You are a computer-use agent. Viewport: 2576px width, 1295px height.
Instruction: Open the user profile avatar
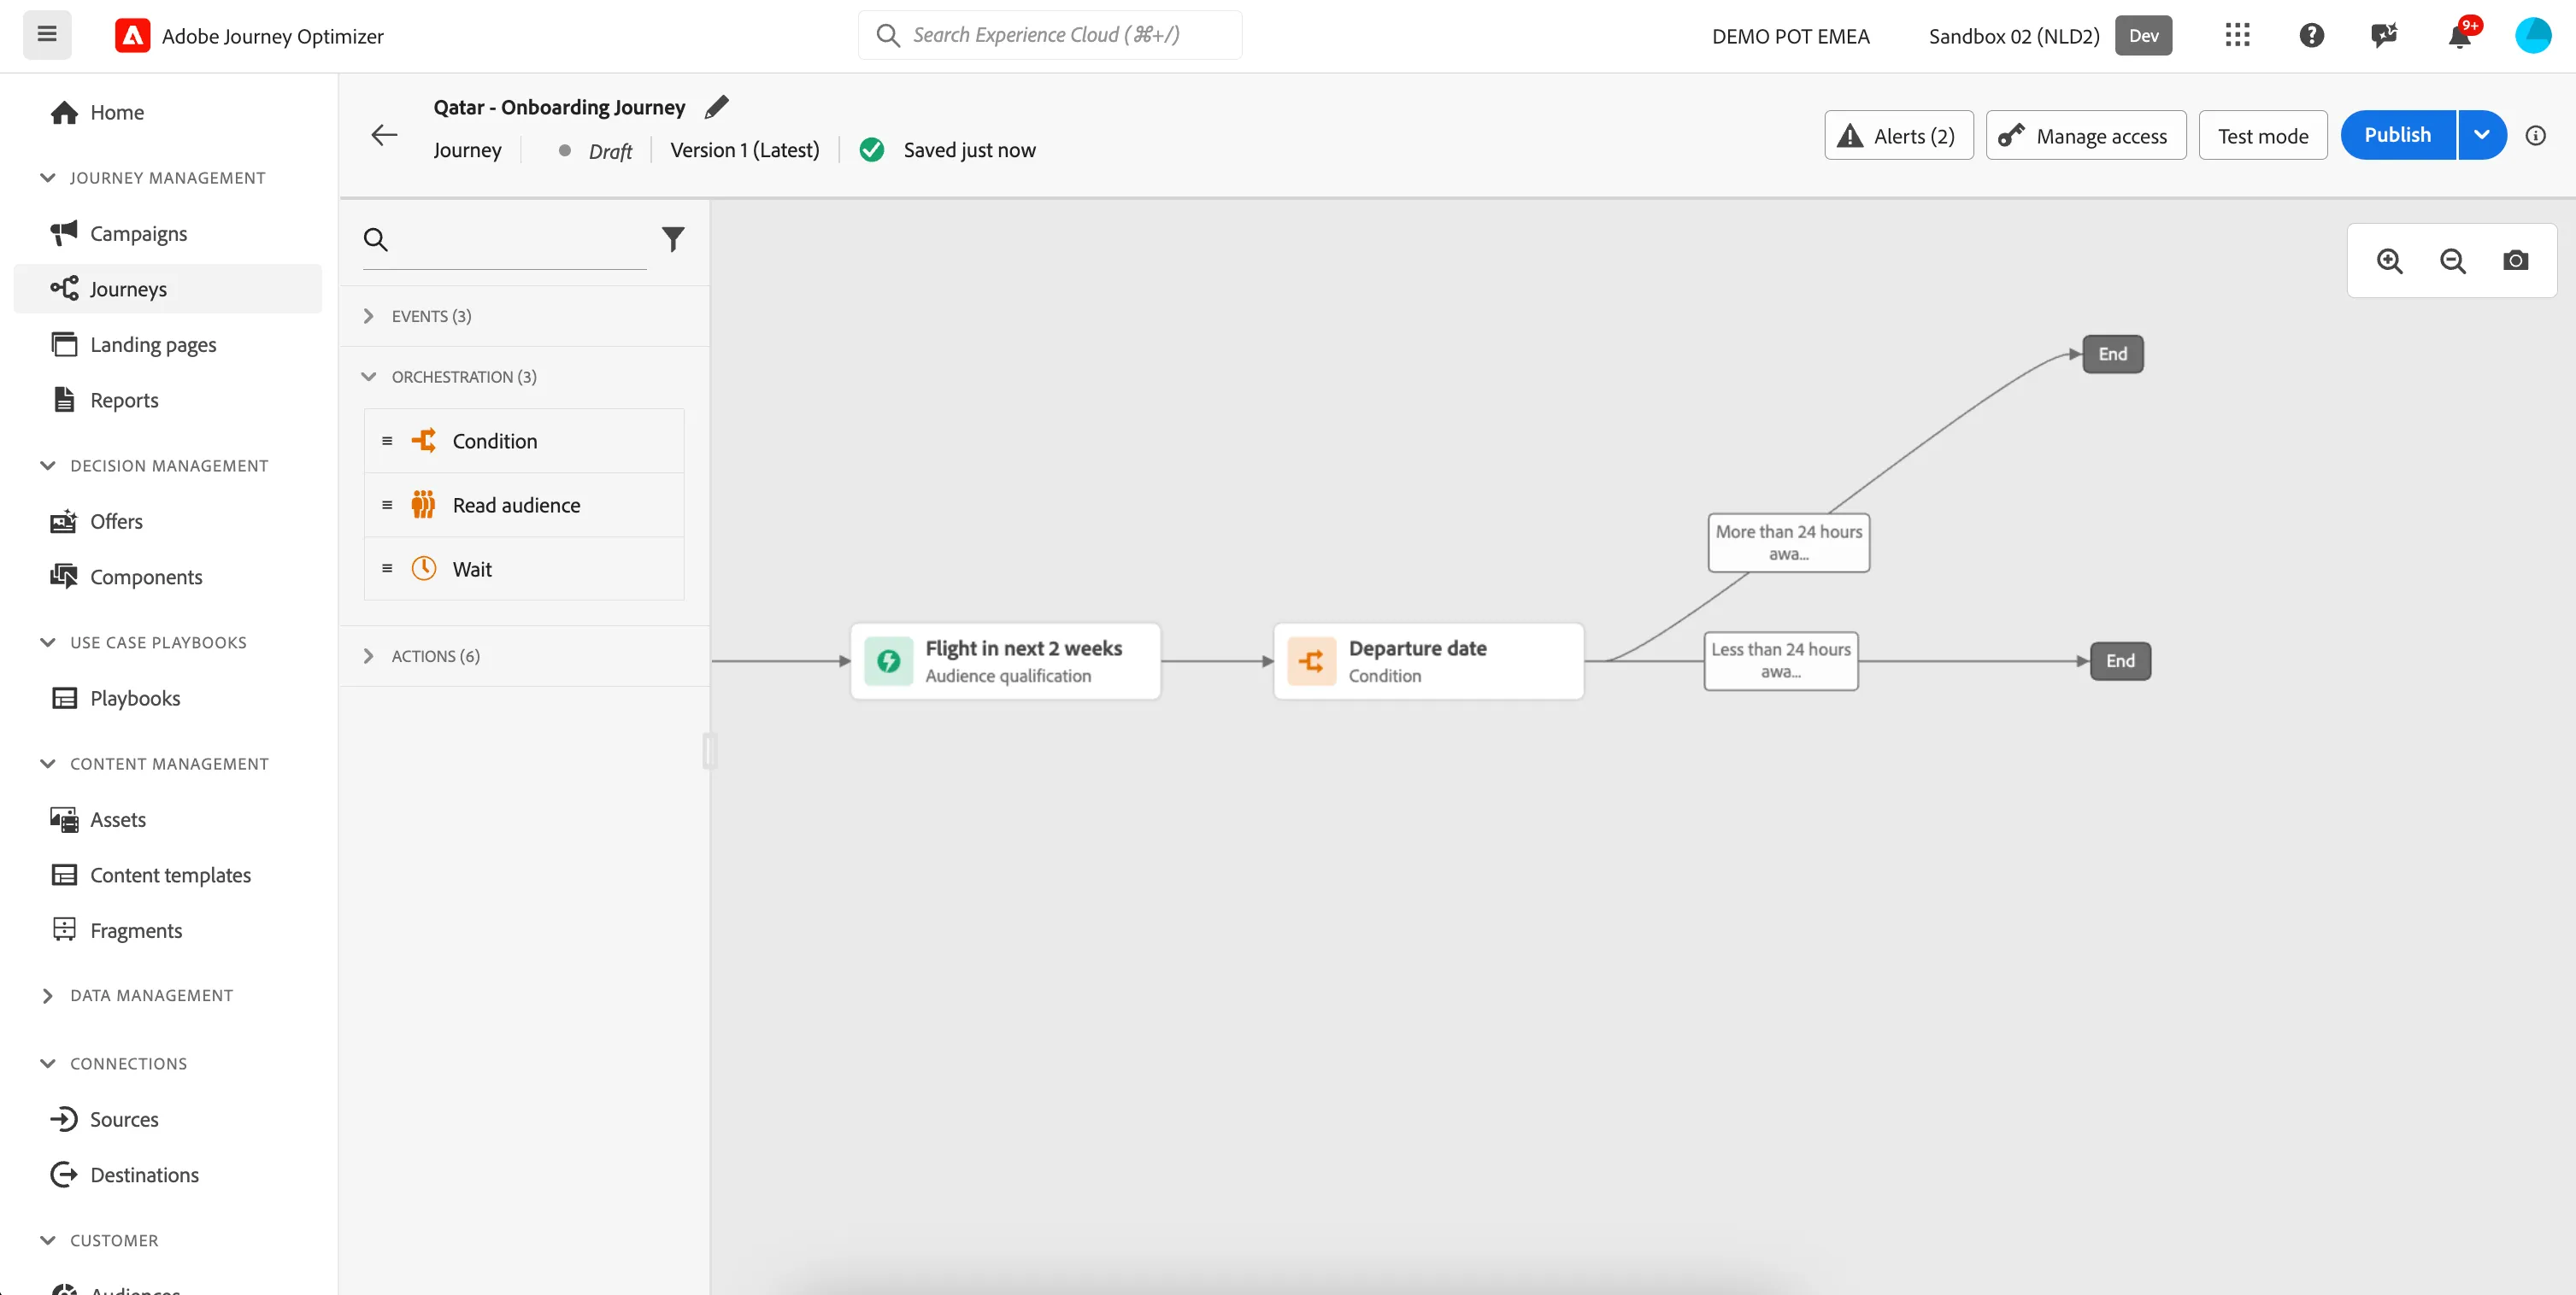(2533, 35)
